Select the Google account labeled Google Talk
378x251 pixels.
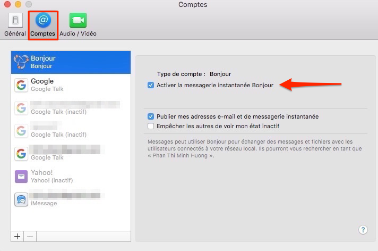[71, 85]
